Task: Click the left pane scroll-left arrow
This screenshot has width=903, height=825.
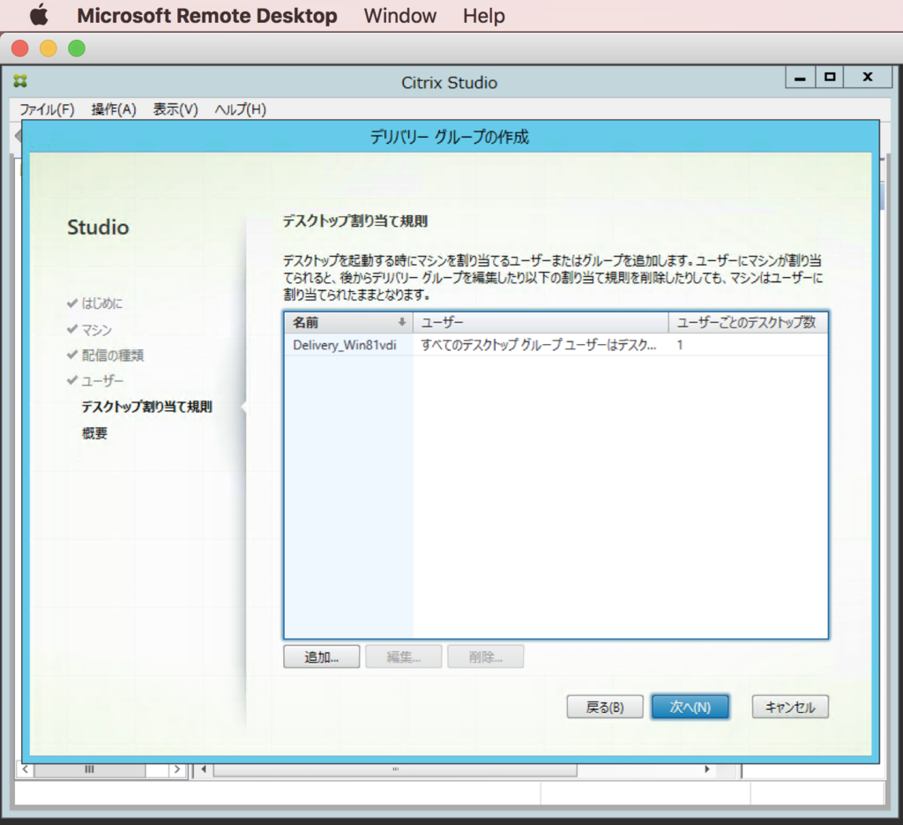Action: [x=25, y=769]
